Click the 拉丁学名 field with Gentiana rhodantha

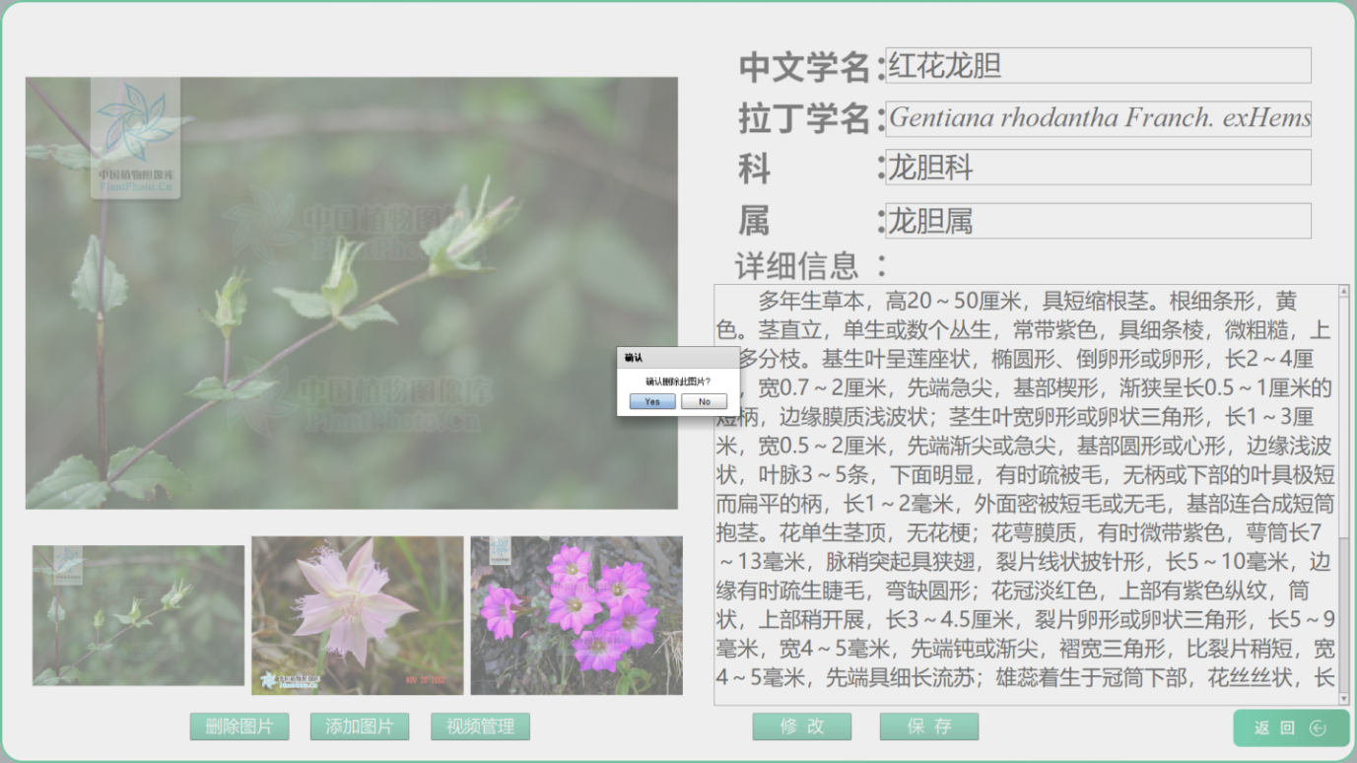[x=1098, y=118]
